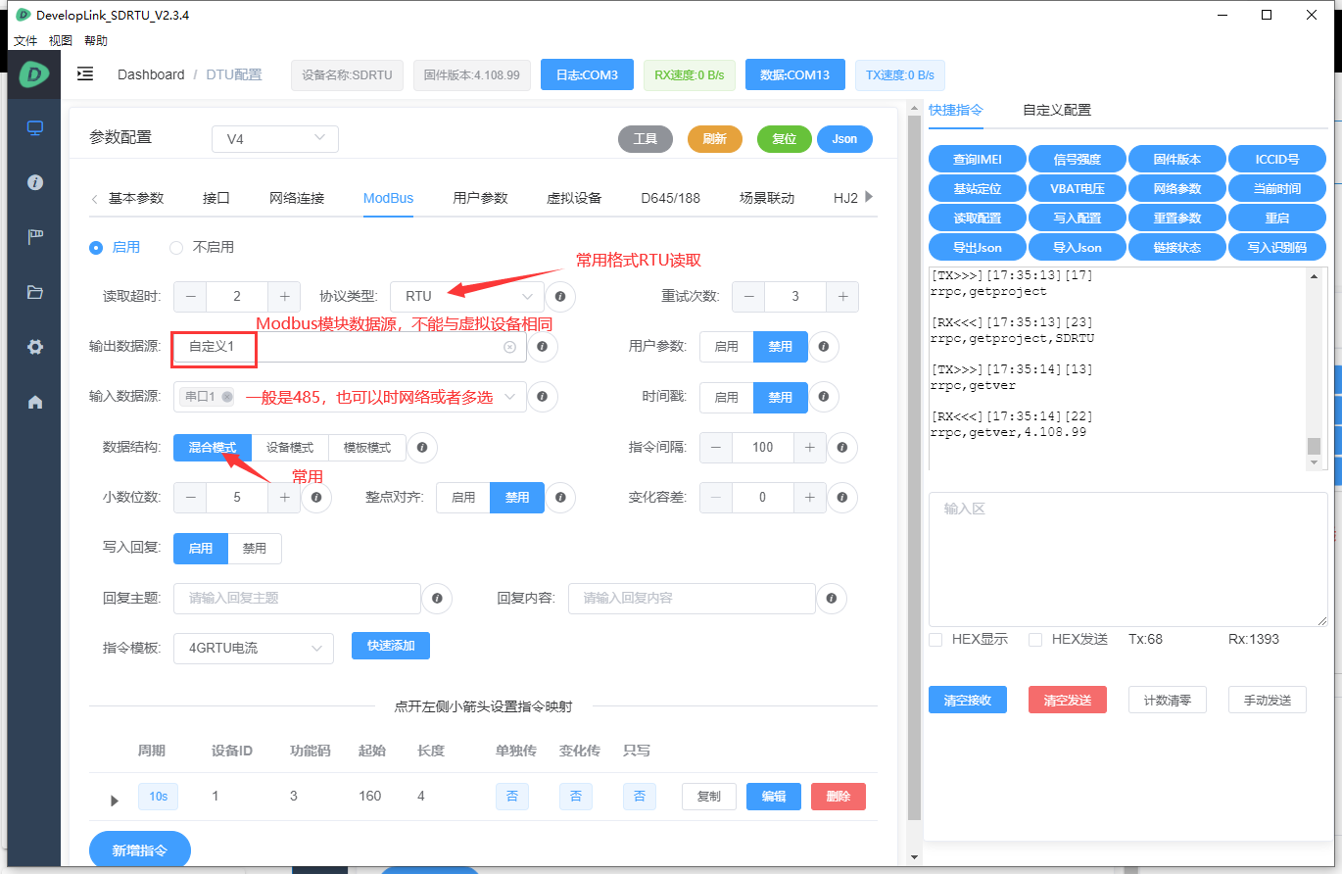
Task: Check the HEX显示 checkbox
Action: point(935,640)
